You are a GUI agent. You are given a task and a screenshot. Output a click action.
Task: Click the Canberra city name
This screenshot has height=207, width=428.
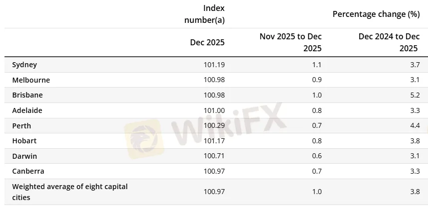[x=28, y=171]
